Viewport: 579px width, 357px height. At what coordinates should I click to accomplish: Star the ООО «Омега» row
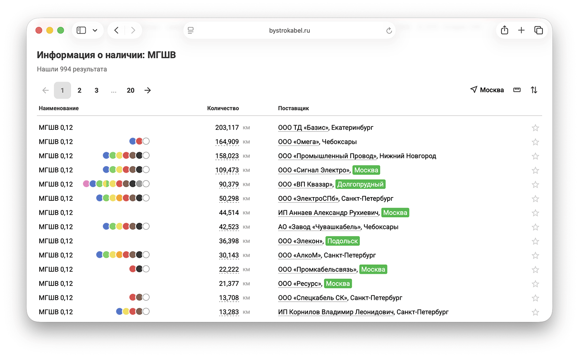[535, 142]
